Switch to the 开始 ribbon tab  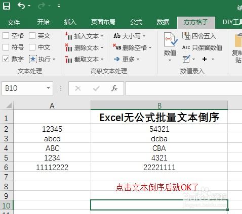[x=44, y=22]
